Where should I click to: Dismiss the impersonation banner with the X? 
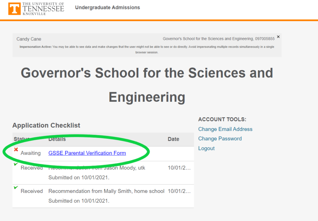(x=278, y=36)
